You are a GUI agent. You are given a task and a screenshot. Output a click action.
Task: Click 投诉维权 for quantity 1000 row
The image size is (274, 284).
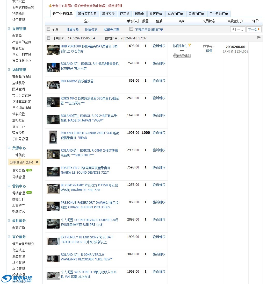159,133
